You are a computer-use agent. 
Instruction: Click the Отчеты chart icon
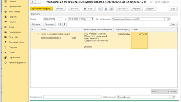coord(5,52)
